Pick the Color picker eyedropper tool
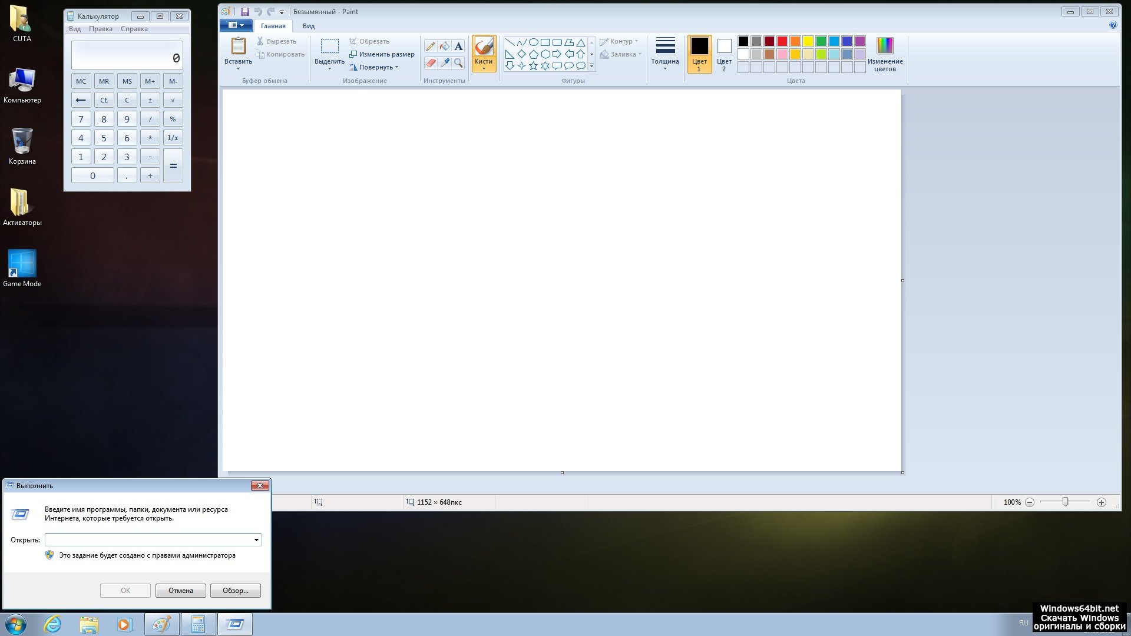 coord(445,62)
